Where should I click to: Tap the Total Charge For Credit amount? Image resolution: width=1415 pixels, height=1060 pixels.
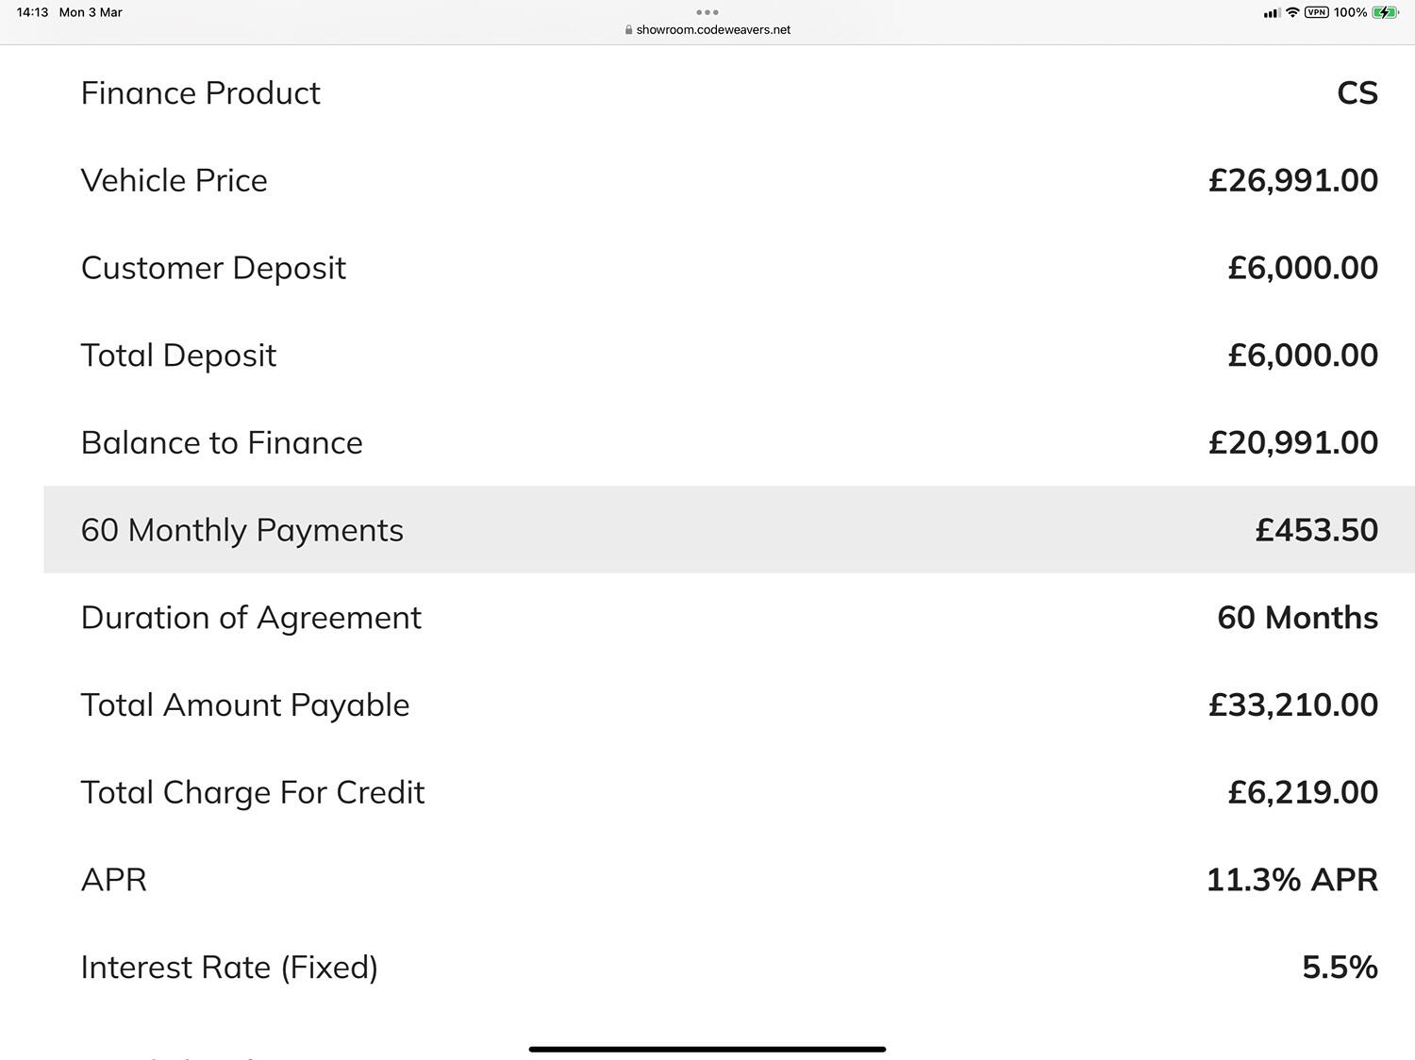point(1303,792)
